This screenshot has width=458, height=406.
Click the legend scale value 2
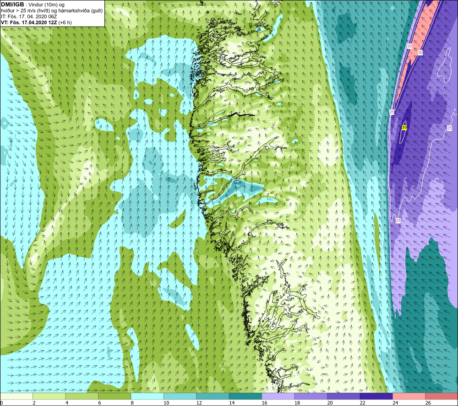34,403
